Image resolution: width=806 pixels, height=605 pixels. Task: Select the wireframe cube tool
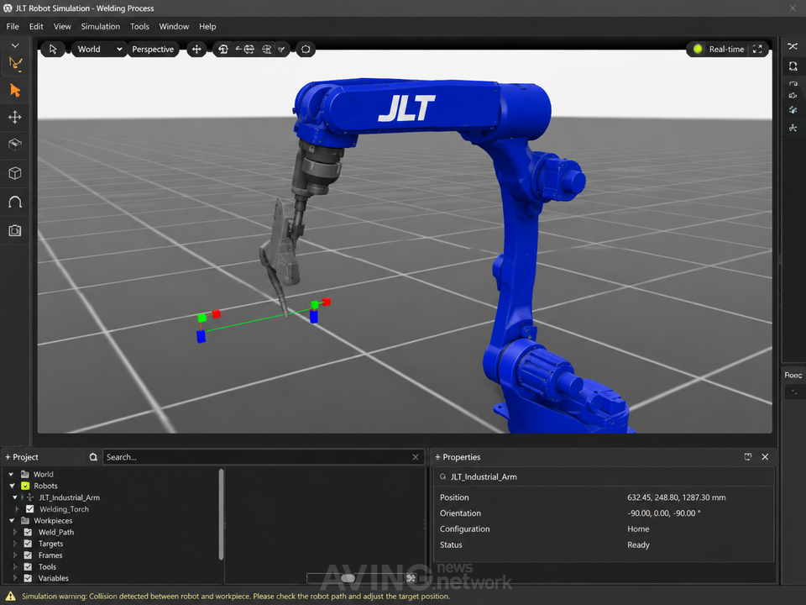[x=15, y=173]
